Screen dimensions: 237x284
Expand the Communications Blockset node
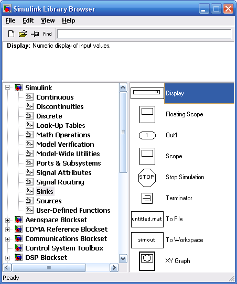(7, 239)
